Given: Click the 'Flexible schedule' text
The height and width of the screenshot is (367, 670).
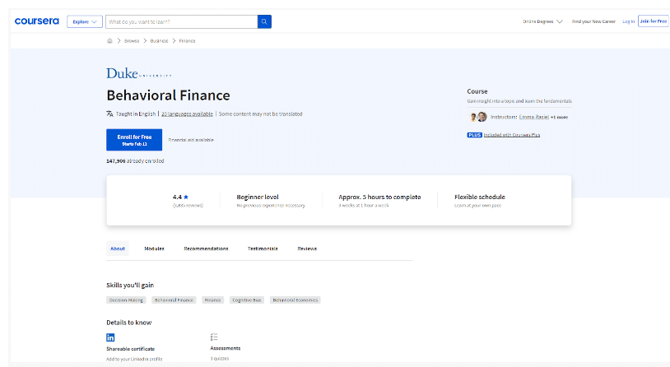Looking at the screenshot, I should tap(479, 197).
